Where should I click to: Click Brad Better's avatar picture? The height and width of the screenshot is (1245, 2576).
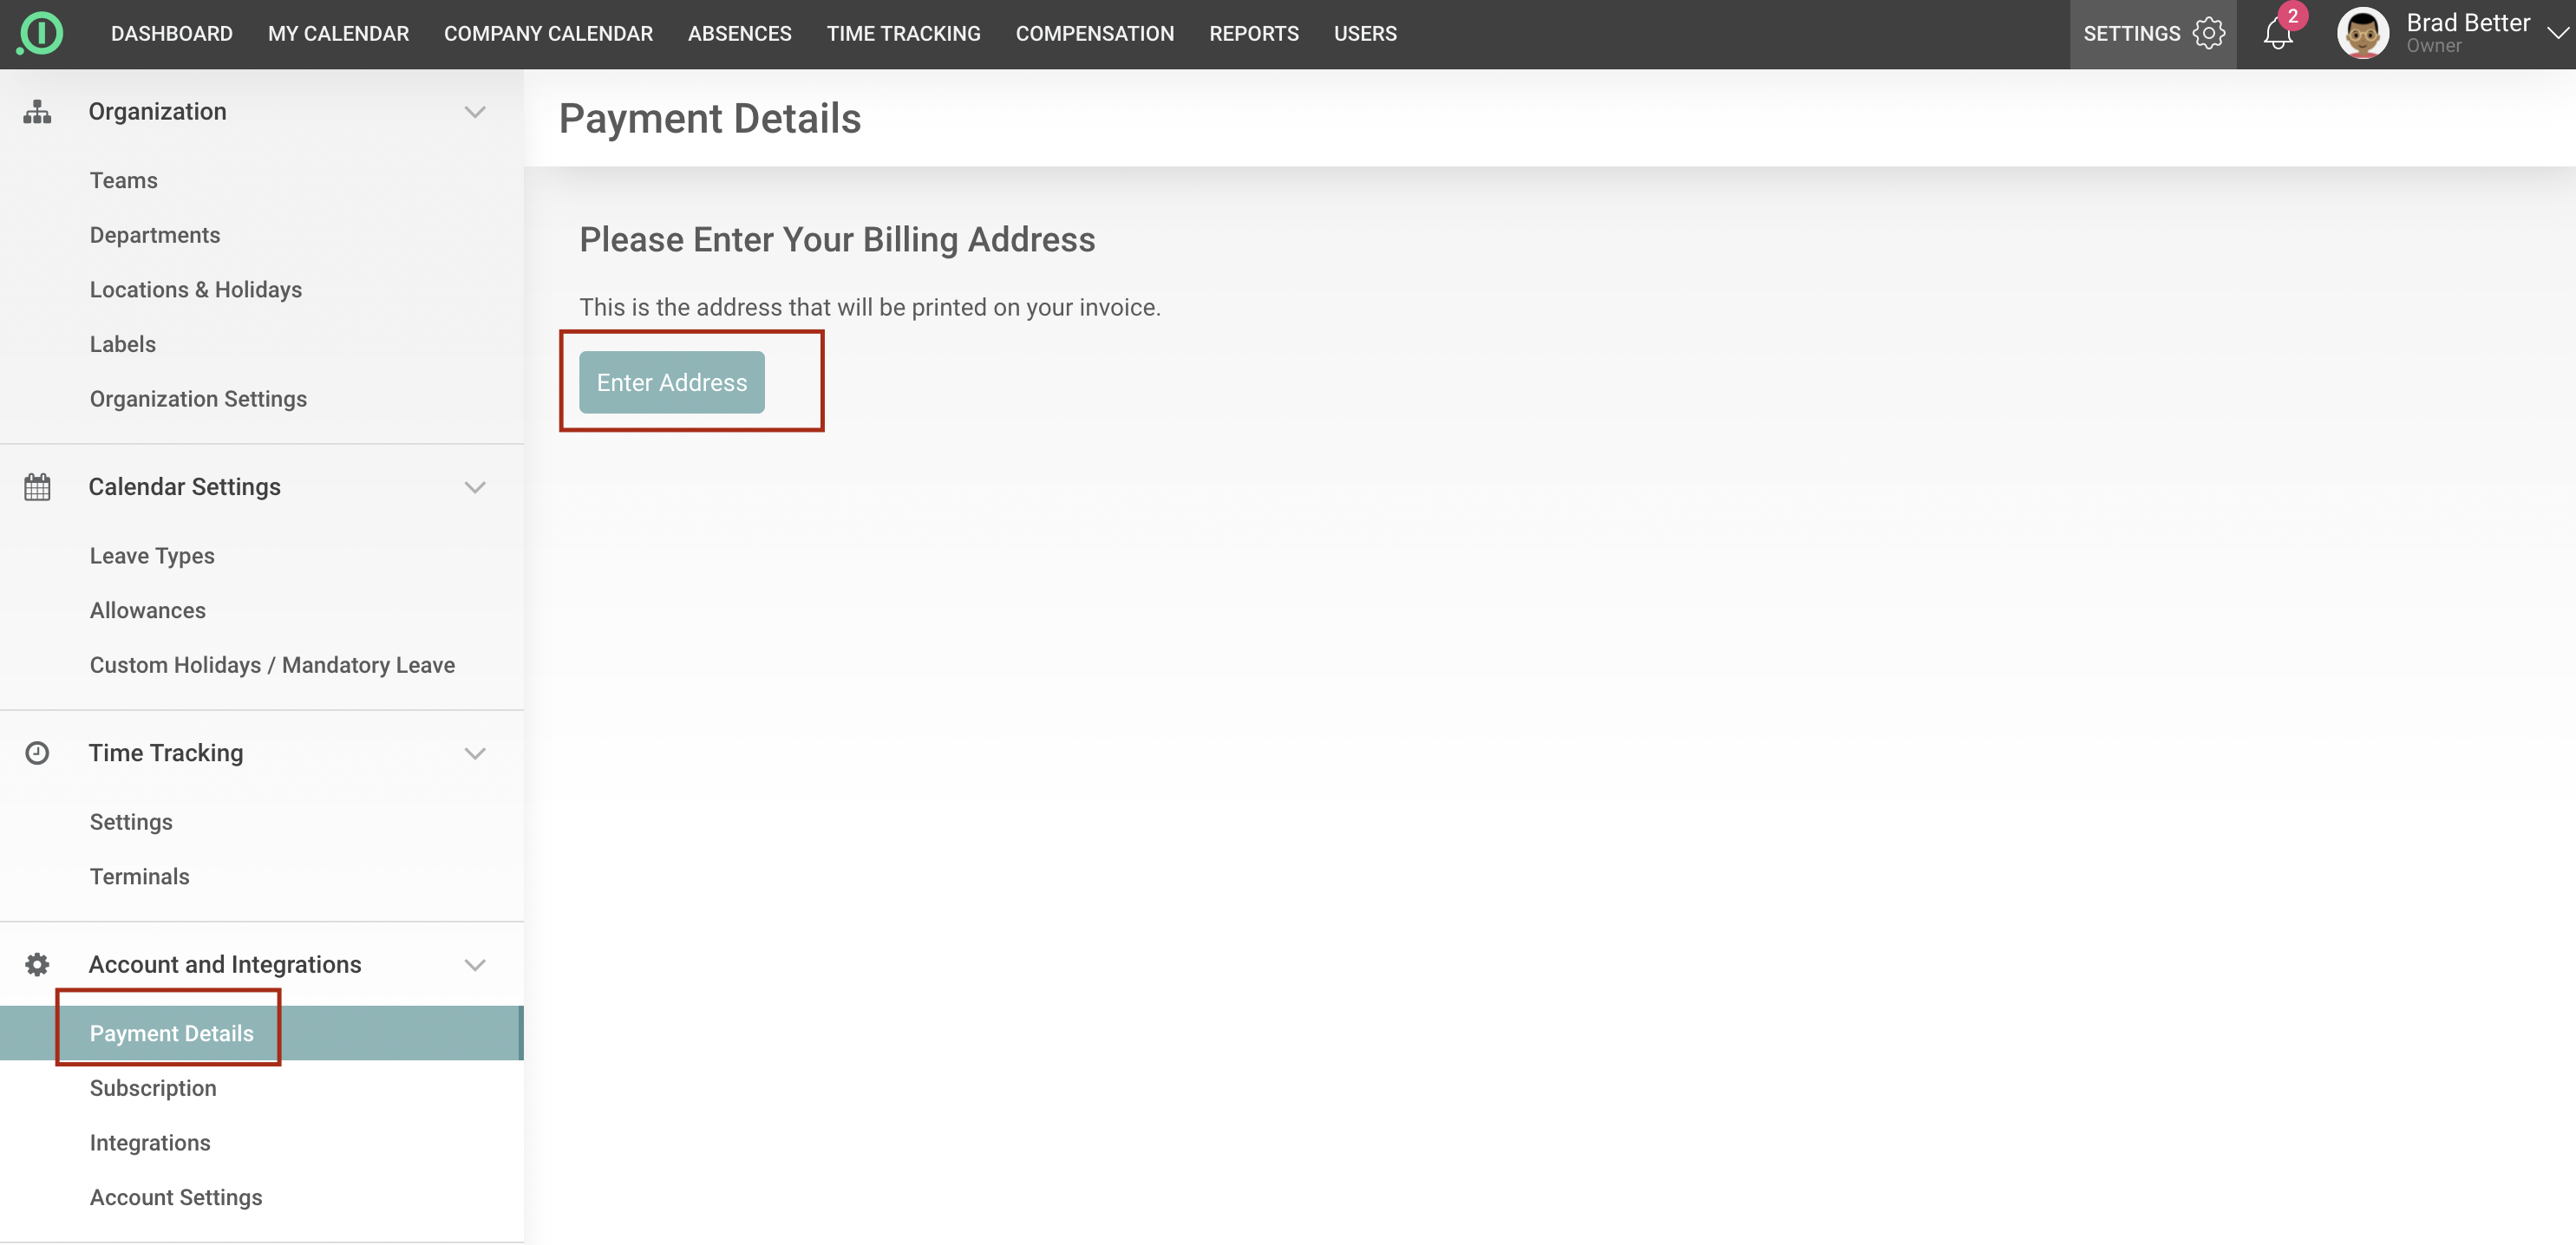pos(2362,34)
